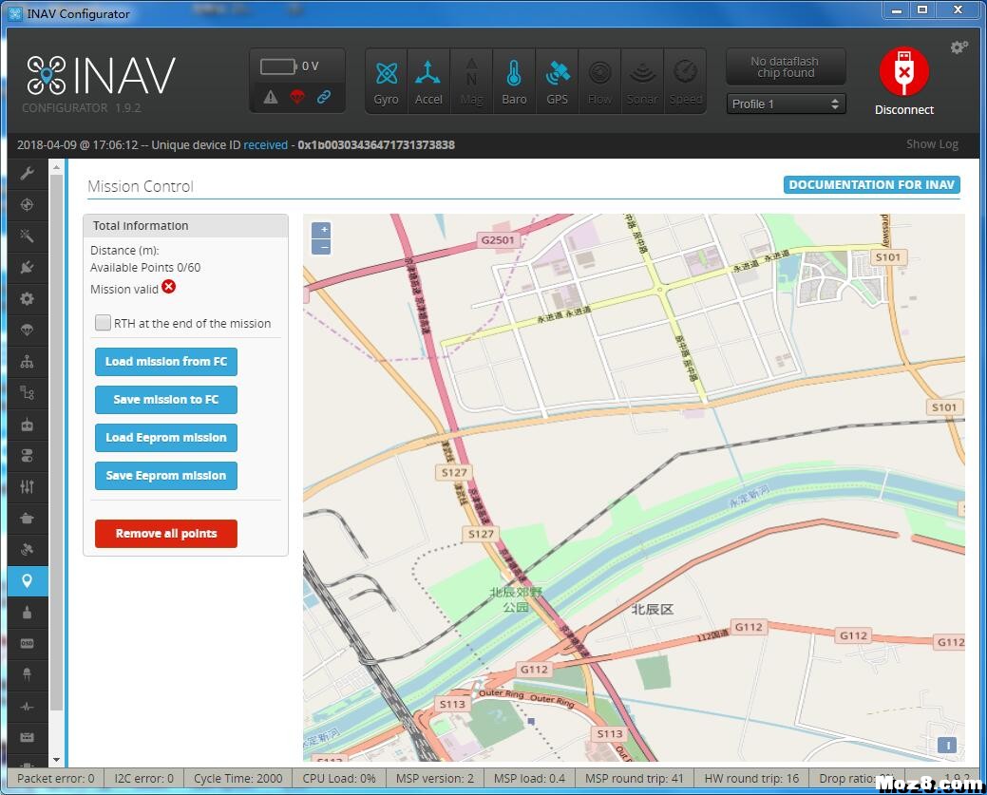Click the sidebar scrollbar down arrow

tap(57, 760)
